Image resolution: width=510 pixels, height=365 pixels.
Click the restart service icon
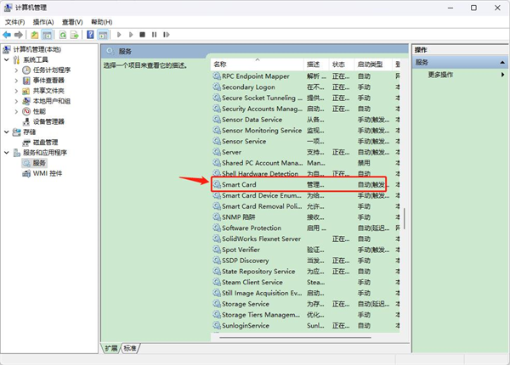(167, 35)
